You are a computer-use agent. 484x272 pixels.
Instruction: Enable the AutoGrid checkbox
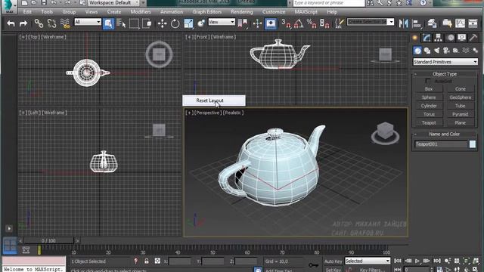427,81
